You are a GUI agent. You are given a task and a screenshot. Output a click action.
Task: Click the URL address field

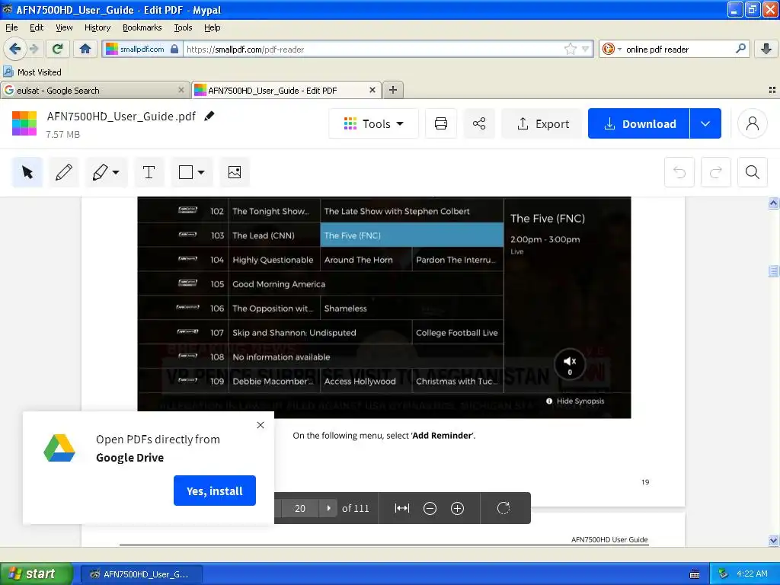[x=373, y=50]
